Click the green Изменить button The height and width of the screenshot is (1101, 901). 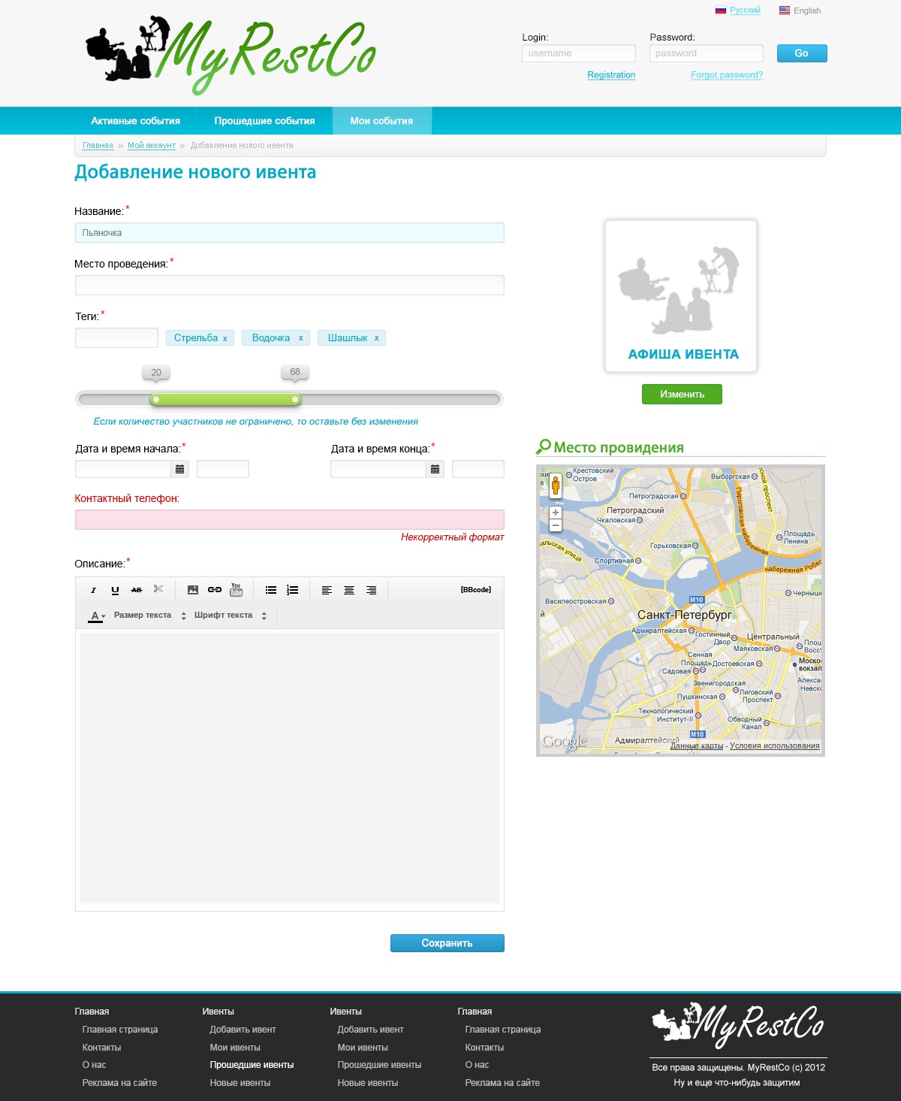682,395
